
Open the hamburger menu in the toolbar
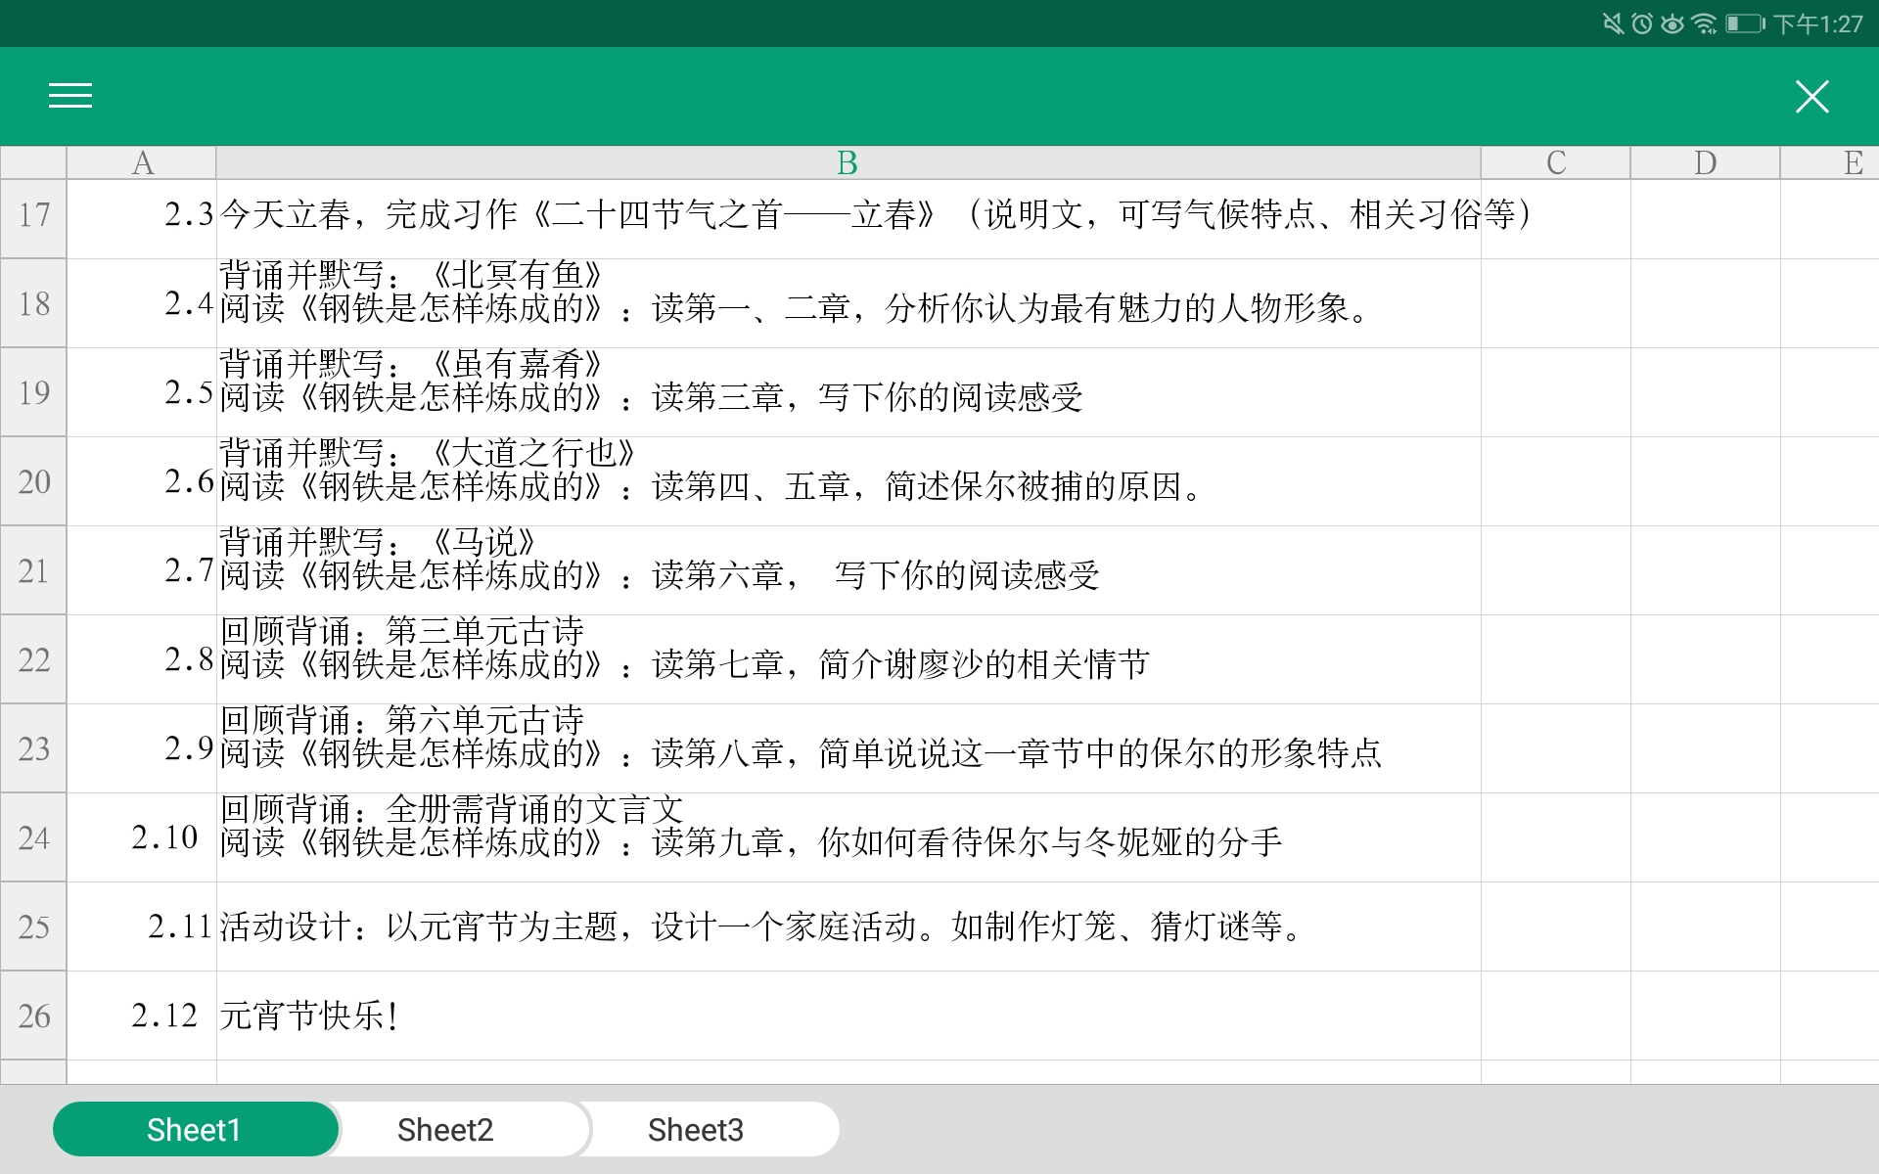(69, 96)
